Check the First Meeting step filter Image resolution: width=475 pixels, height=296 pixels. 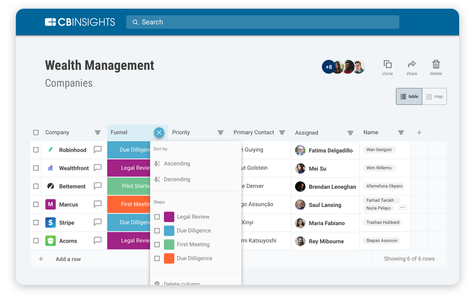point(157,245)
